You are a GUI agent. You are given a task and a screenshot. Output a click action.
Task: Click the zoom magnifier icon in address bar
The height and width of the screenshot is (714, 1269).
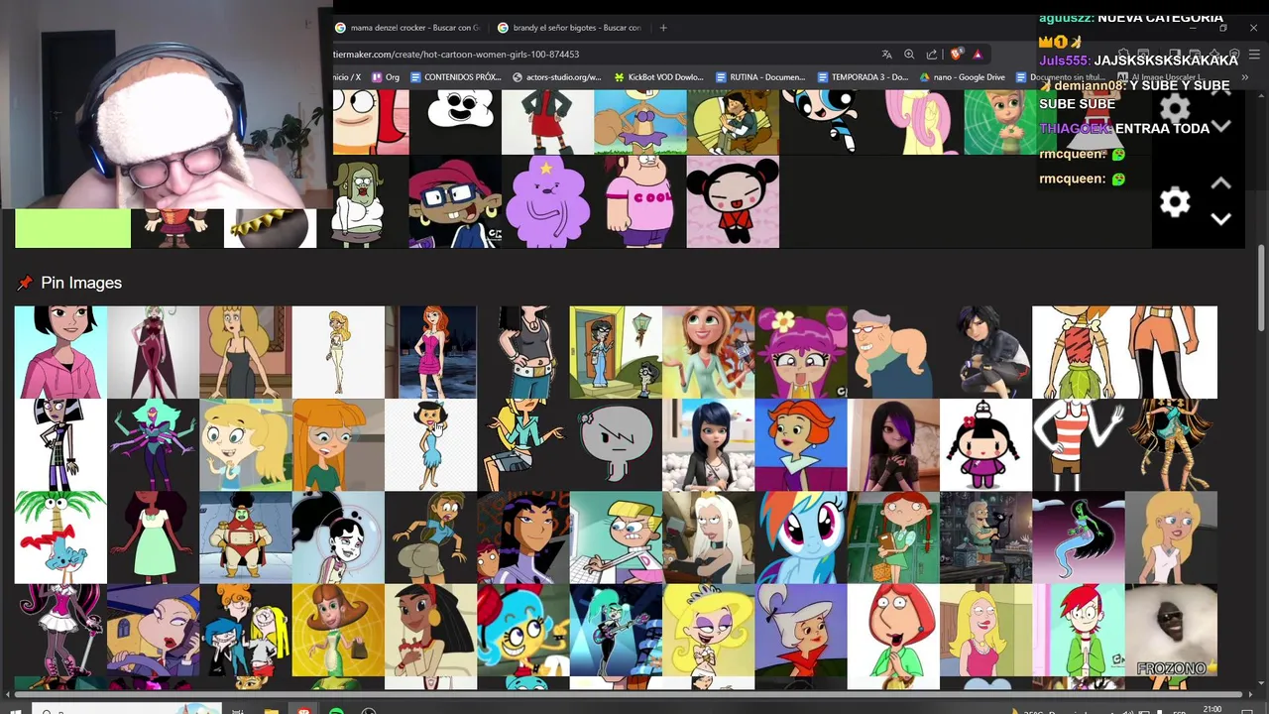click(909, 55)
